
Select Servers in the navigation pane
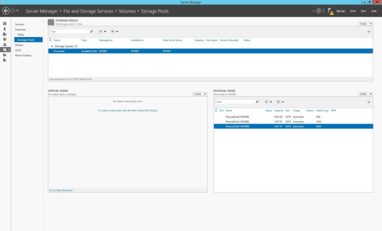coord(20,25)
